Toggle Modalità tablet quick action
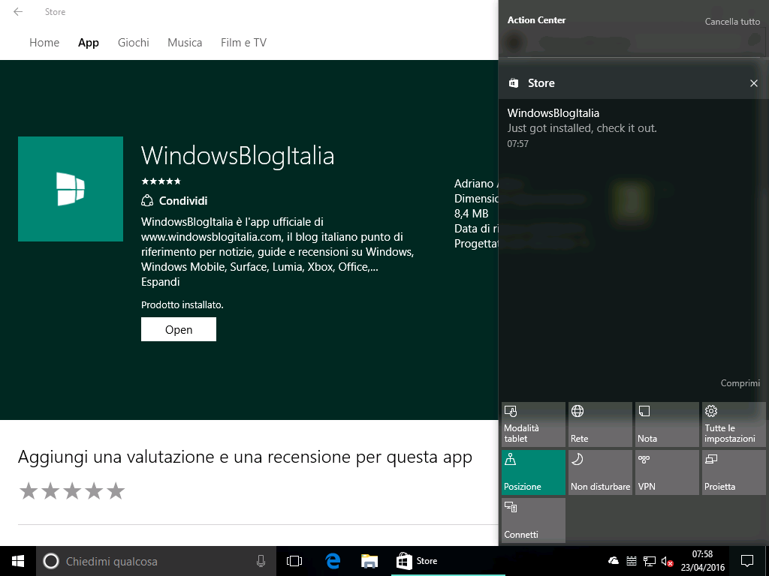The height and width of the screenshot is (576, 769). tap(534, 424)
